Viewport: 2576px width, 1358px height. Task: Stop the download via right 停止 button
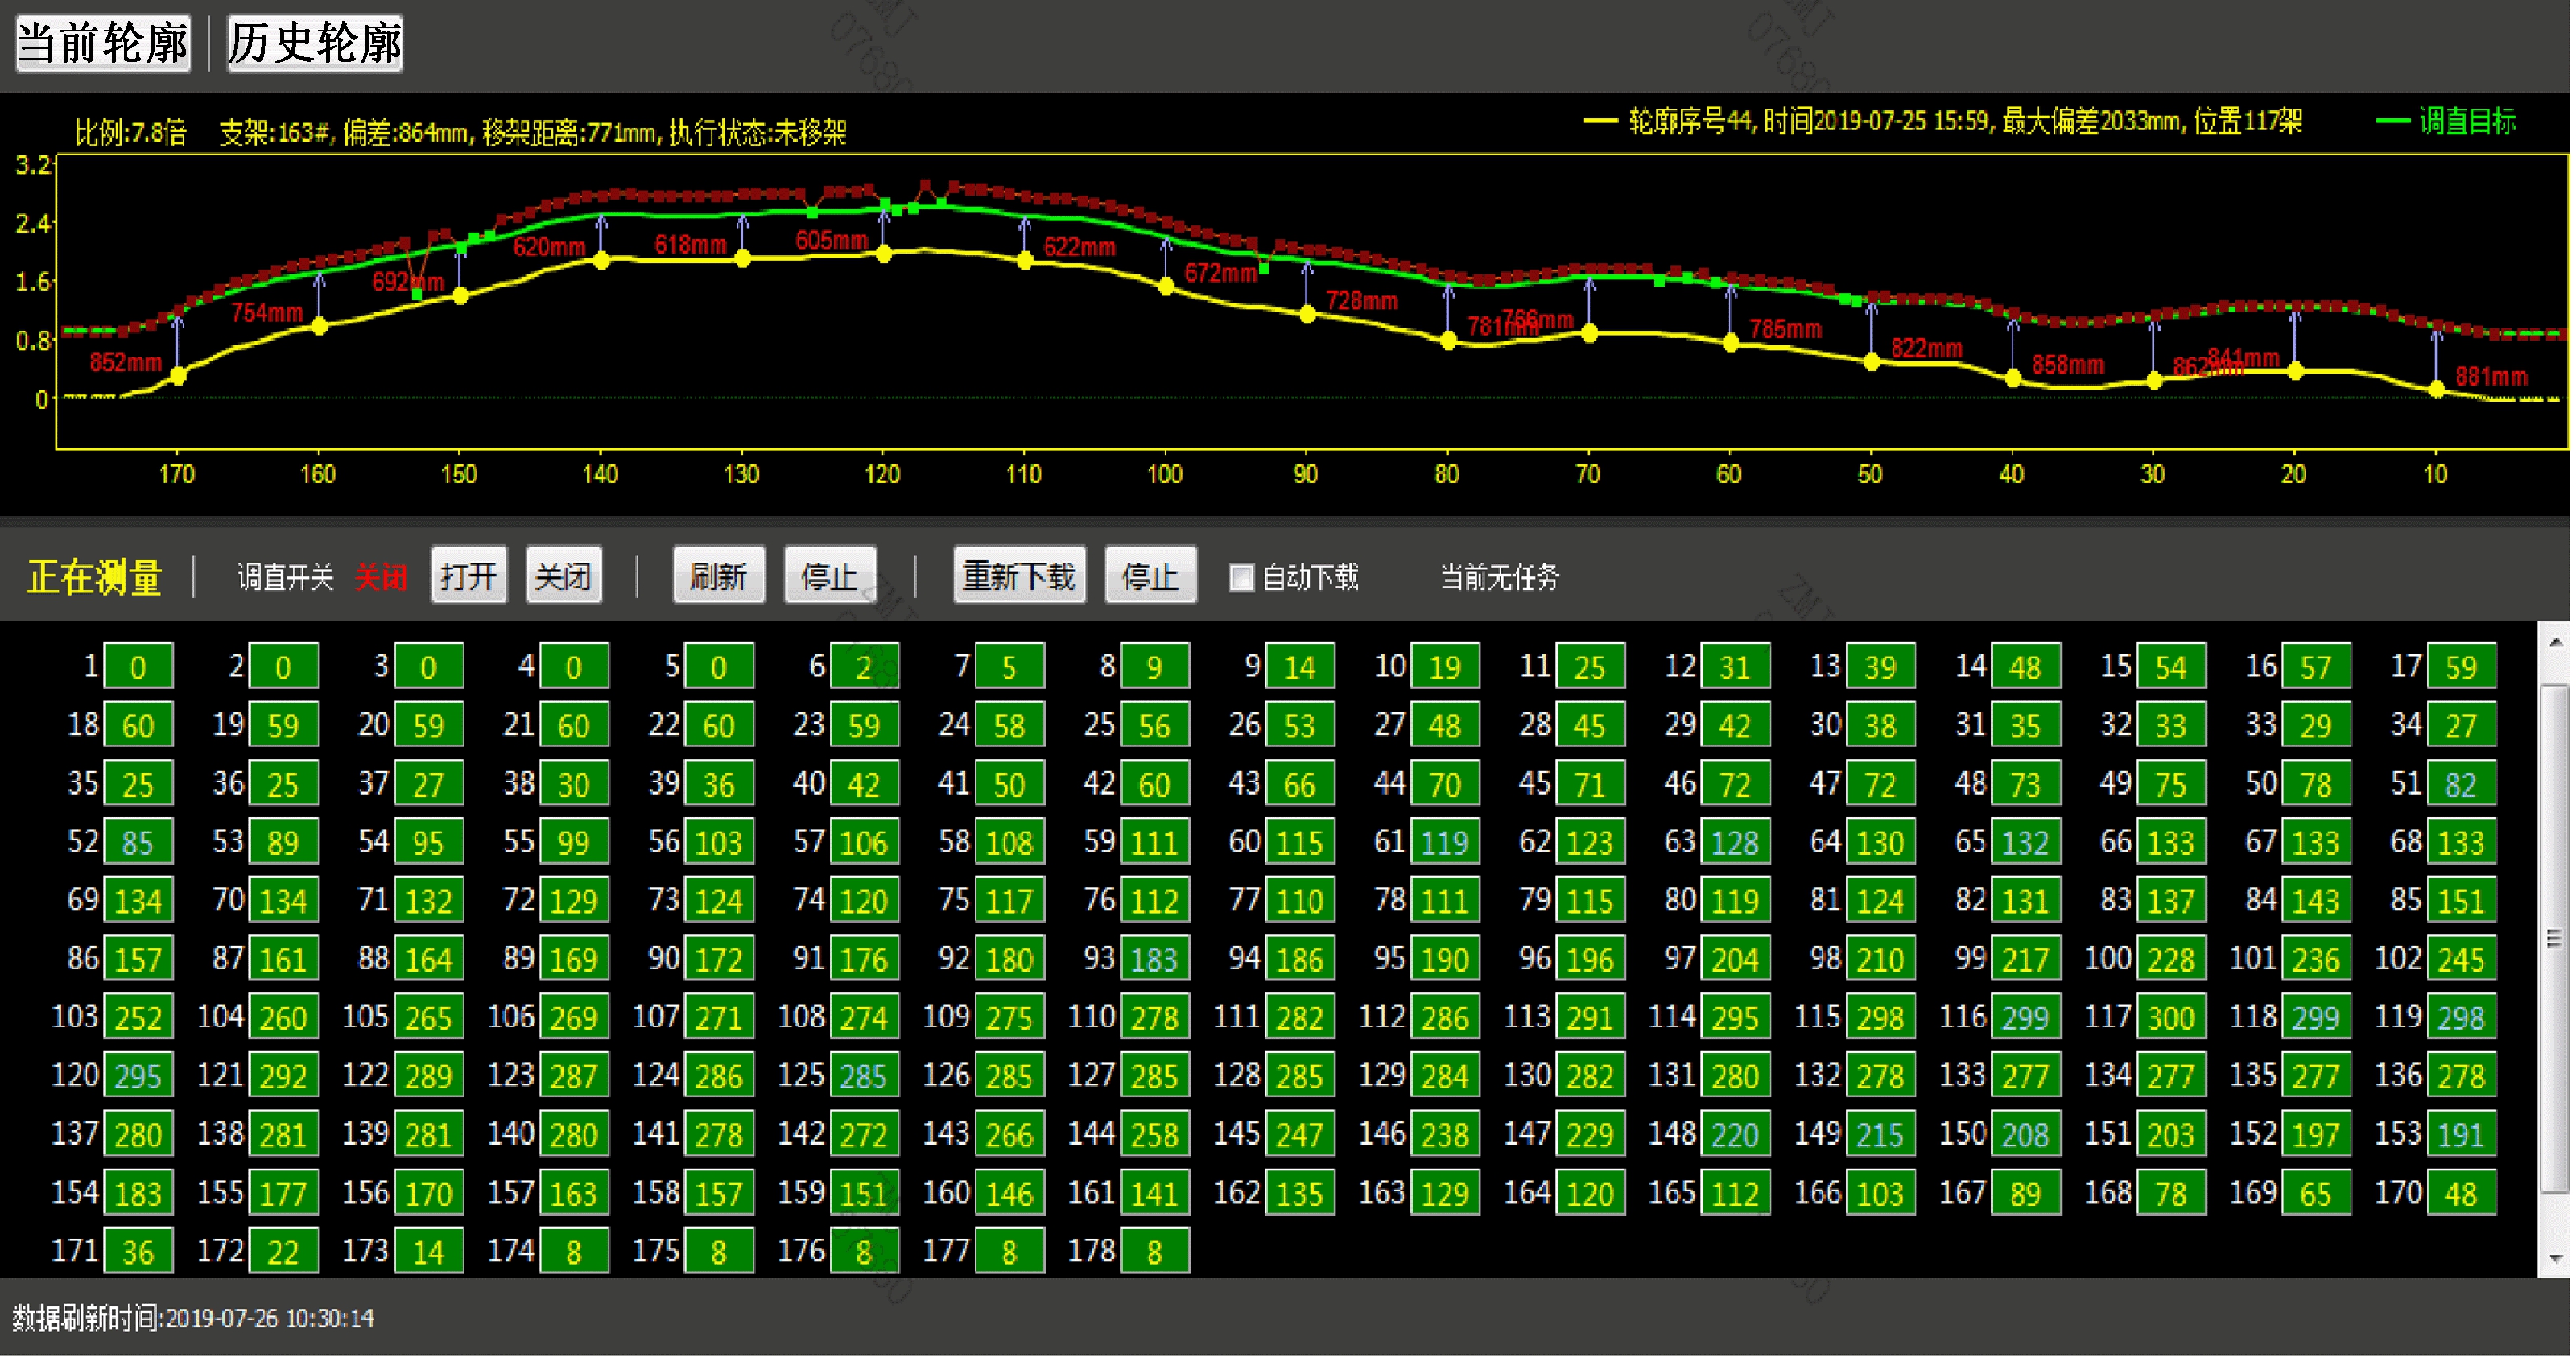[x=1150, y=576]
